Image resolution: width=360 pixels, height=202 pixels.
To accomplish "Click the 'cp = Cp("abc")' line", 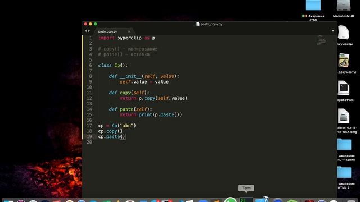I will coord(117,126).
